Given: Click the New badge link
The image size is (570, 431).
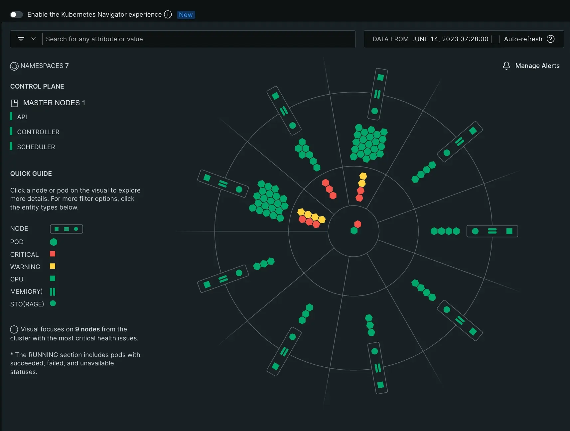Looking at the screenshot, I should coord(186,15).
